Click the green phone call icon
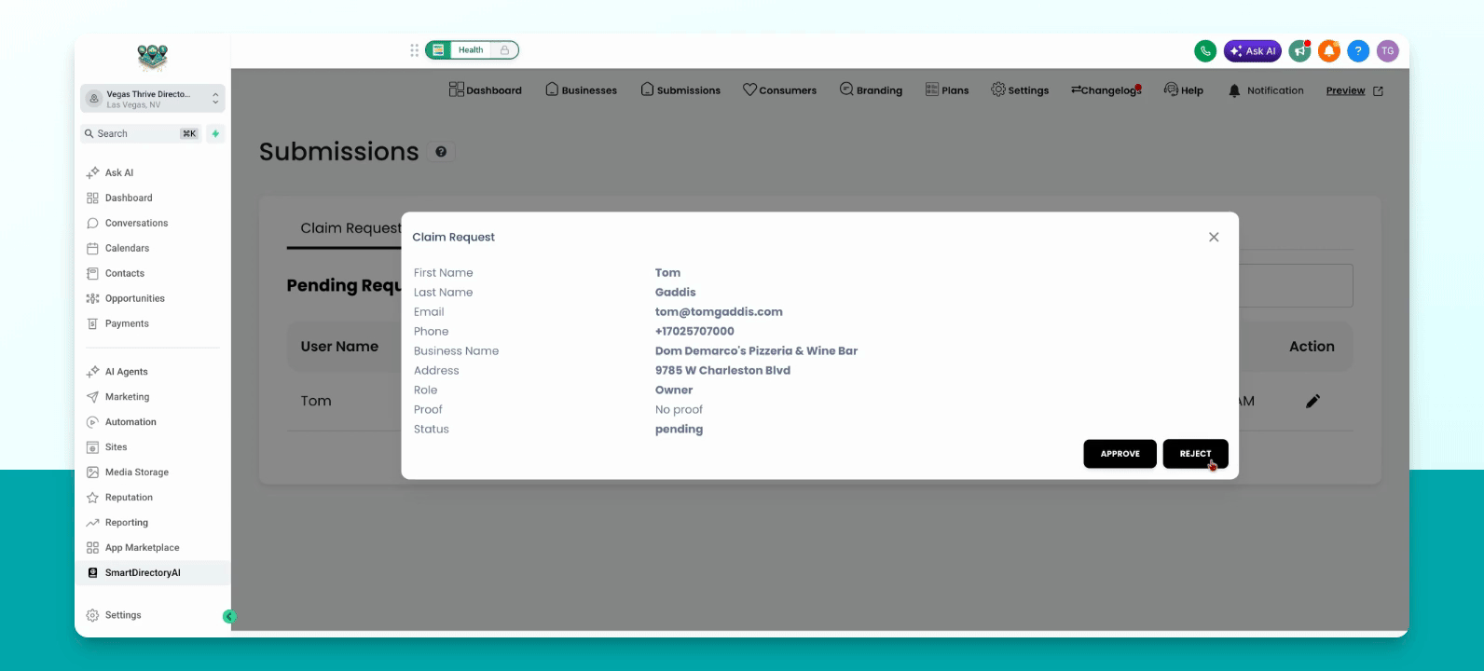The height and width of the screenshot is (671, 1484). pyautogui.click(x=1205, y=51)
